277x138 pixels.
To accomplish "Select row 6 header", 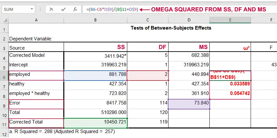I will 4,76.
